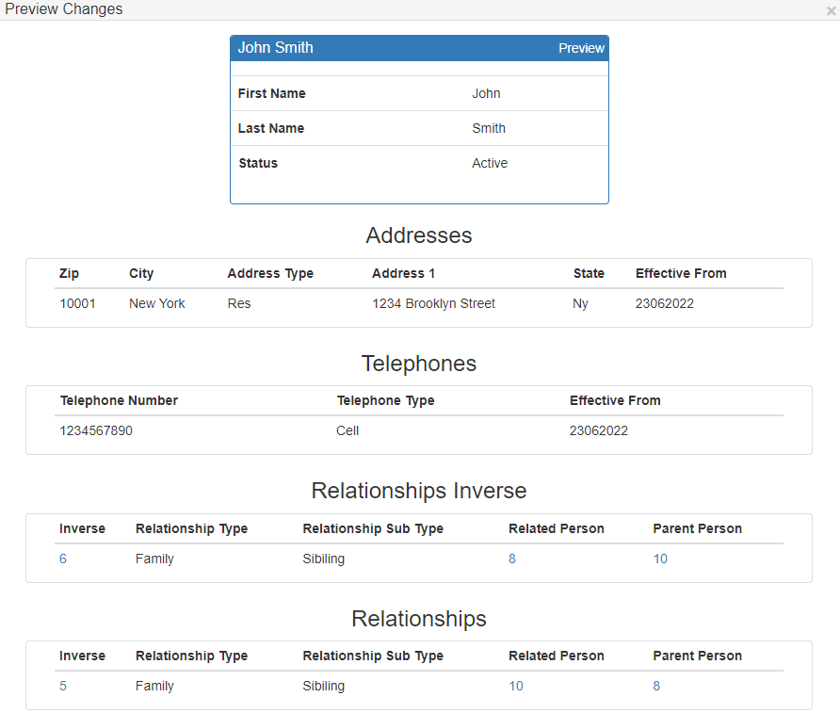Click the City column header
This screenshot has width=840, height=713.
[141, 273]
